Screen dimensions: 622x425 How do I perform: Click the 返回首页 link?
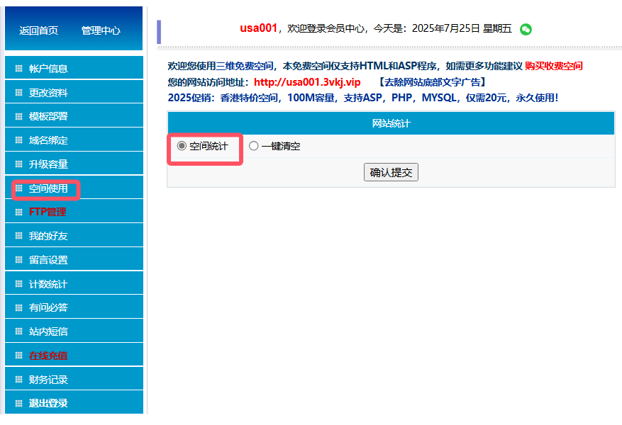pyautogui.click(x=39, y=30)
